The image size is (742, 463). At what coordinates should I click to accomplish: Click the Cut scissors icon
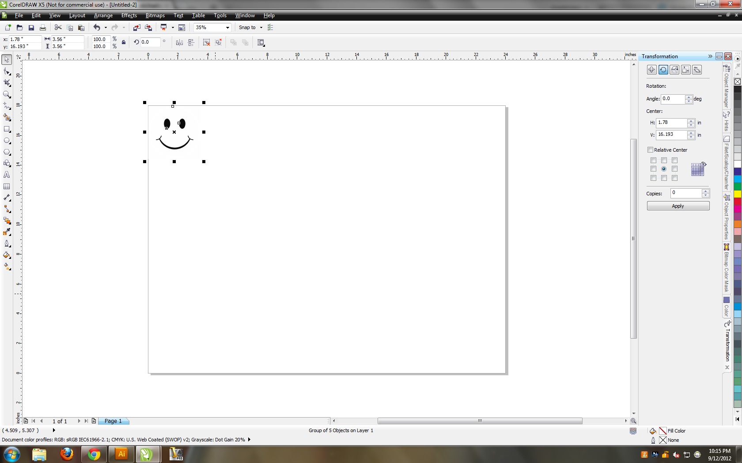click(x=58, y=27)
